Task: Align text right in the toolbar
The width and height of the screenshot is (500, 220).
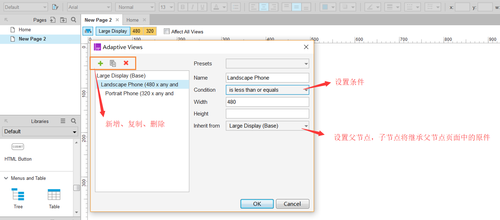Action: click(273, 7)
